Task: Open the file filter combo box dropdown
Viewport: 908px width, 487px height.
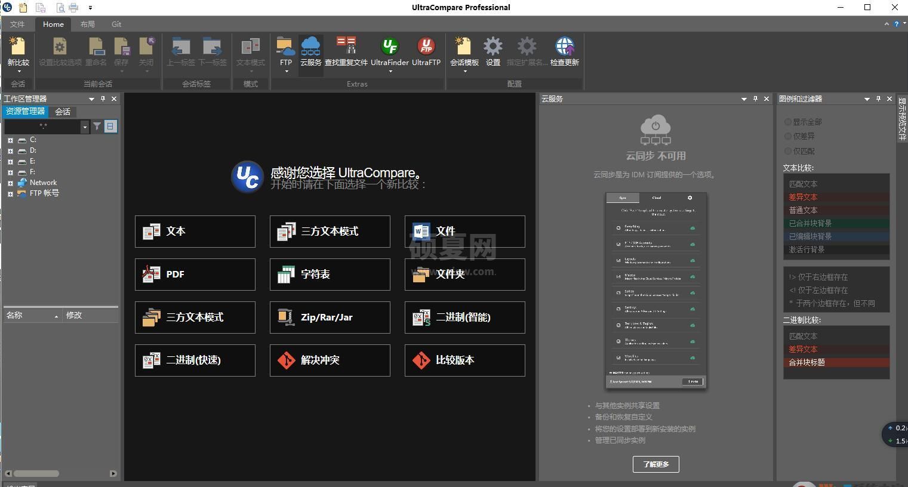Action: pos(85,127)
